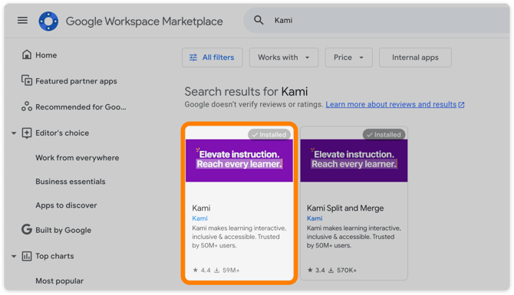Viewport: 514px width, 295px height.
Task: Open the Works with dropdown
Action: pyautogui.click(x=284, y=57)
